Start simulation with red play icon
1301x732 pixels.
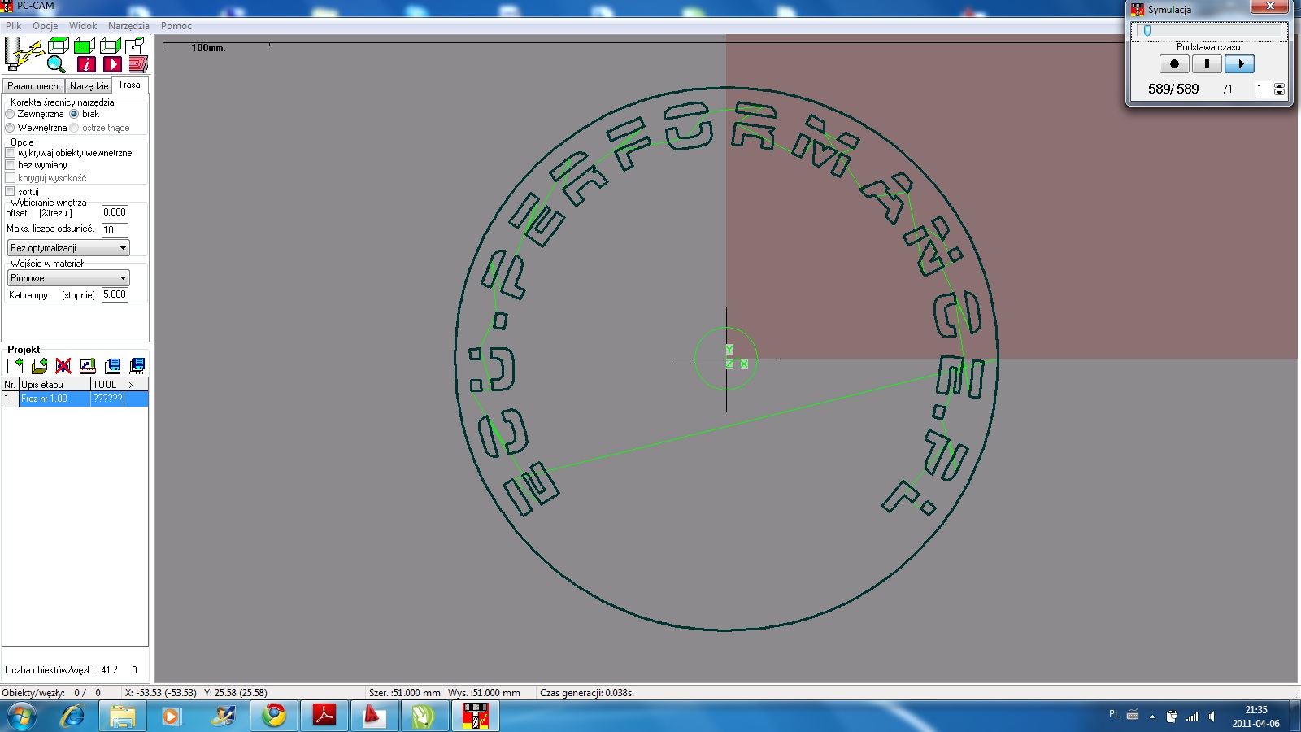pos(112,64)
